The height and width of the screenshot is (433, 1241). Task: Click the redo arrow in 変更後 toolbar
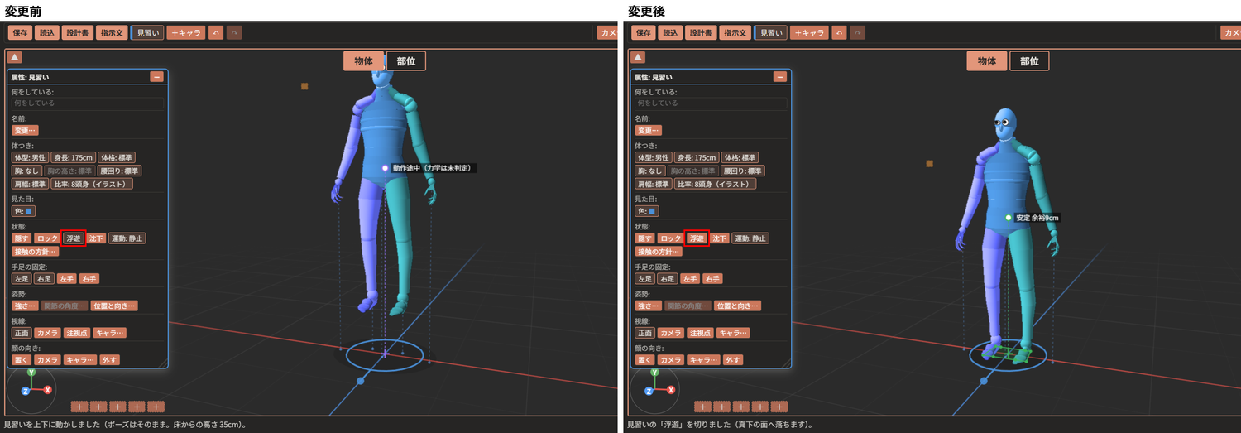coord(857,33)
